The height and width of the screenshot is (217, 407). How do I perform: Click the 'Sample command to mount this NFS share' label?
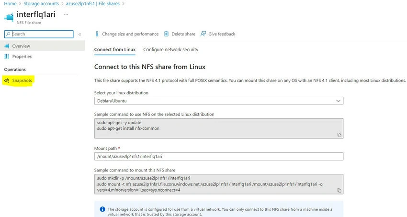point(135,170)
